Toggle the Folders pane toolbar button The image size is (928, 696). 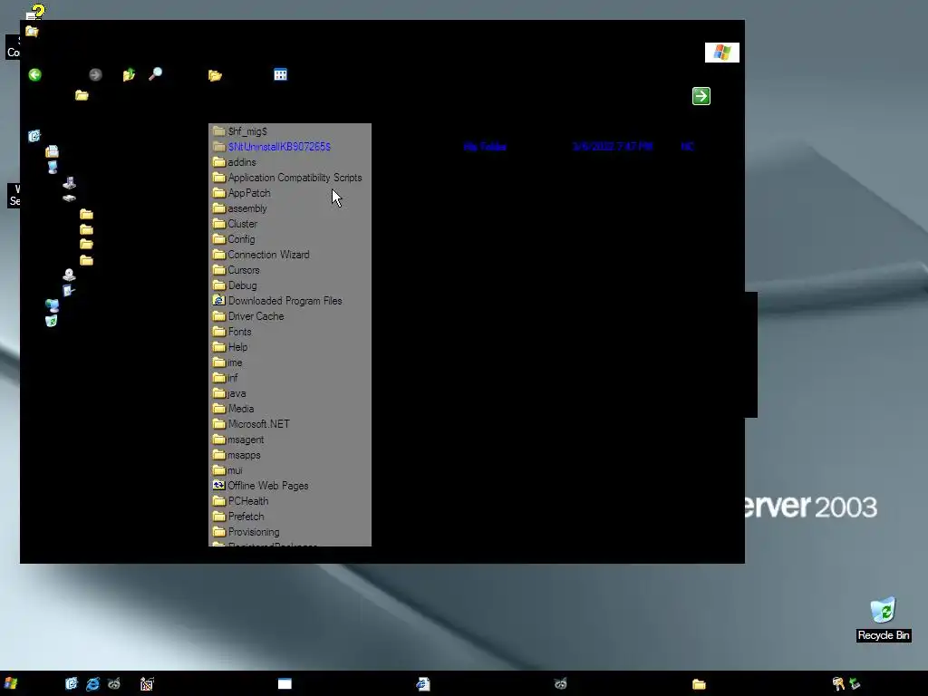(215, 75)
